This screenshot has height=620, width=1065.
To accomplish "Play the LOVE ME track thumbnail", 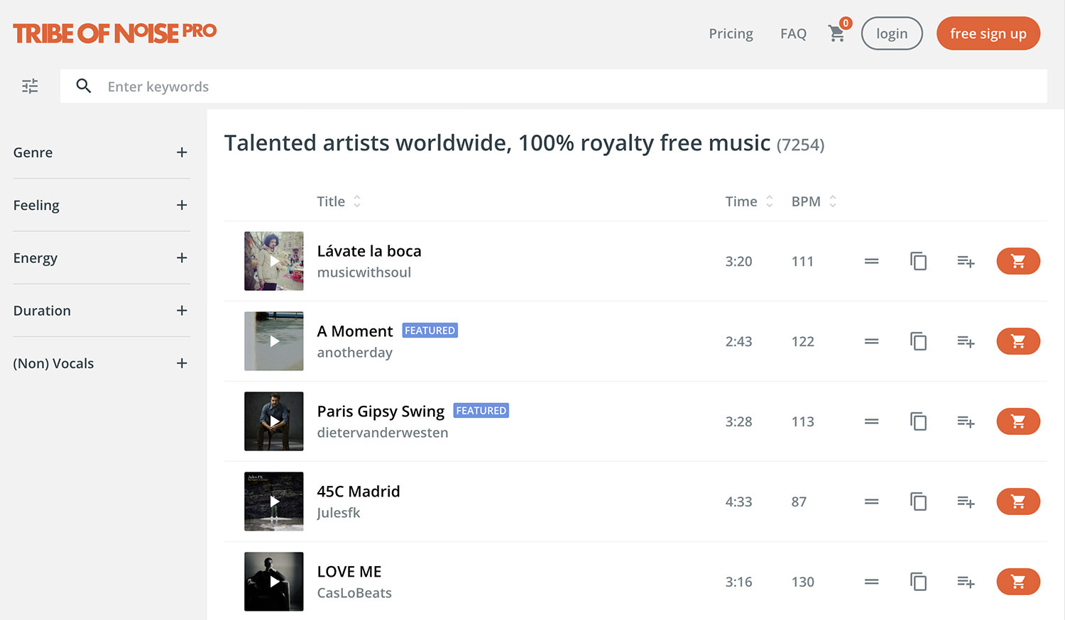I will point(273,582).
